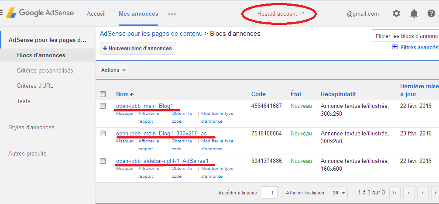Open Critères d'URL in the sidebar
439x204 pixels.
(35, 86)
